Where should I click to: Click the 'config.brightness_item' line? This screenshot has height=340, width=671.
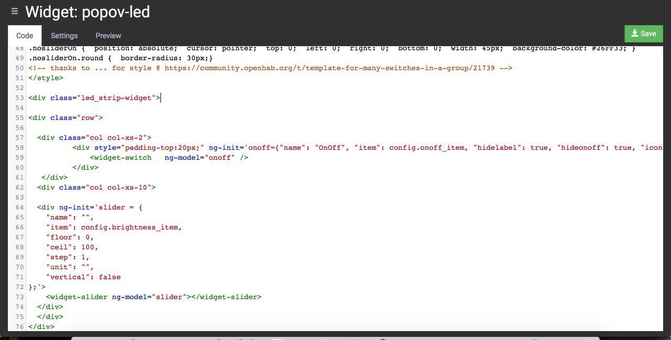pos(114,227)
